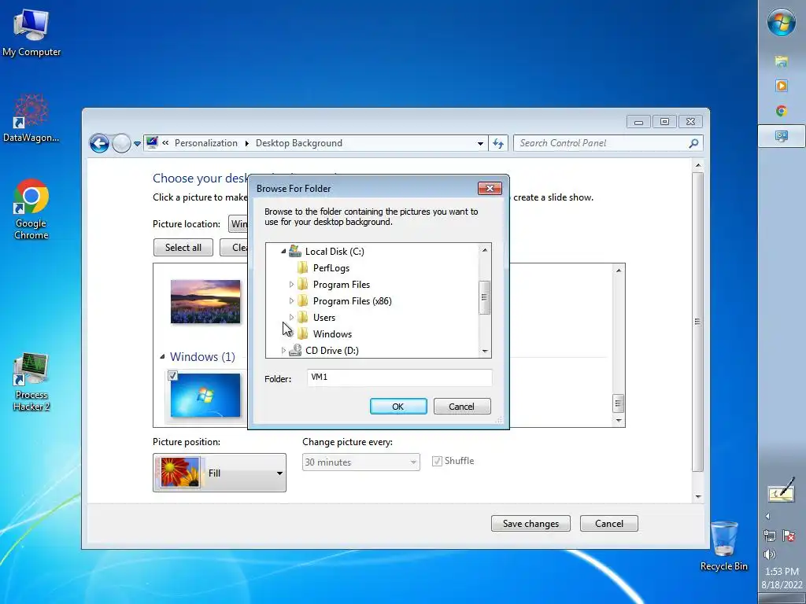Click Cancel in Desktop Background window
The image size is (806, 604).
coord(609,523)
